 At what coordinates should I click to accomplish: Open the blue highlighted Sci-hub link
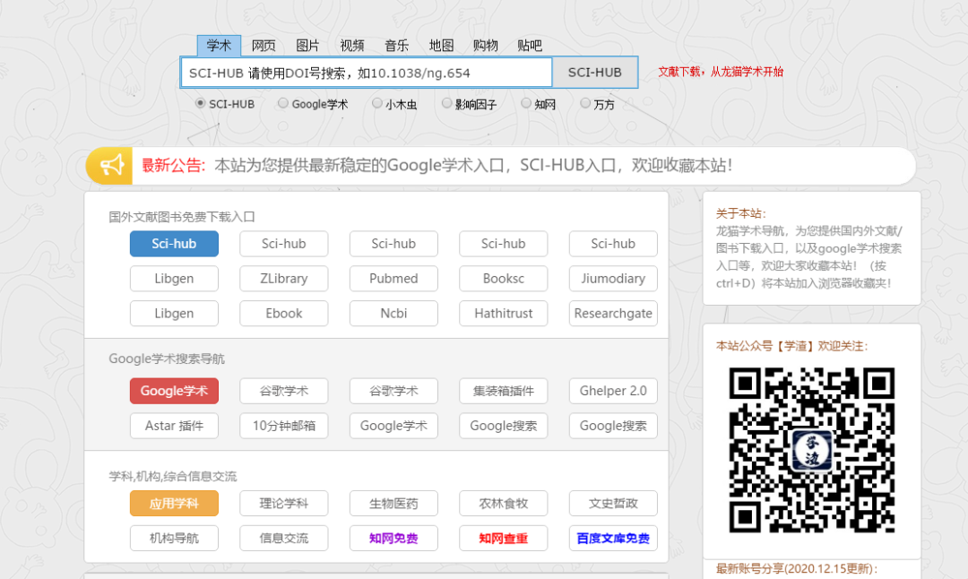174,244
